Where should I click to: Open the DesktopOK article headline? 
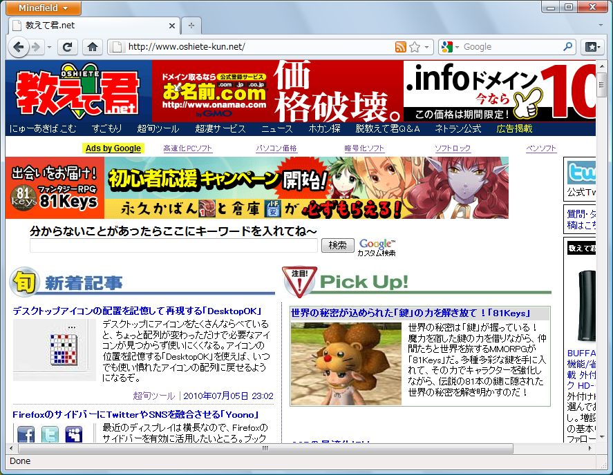[x=137, y=311]
